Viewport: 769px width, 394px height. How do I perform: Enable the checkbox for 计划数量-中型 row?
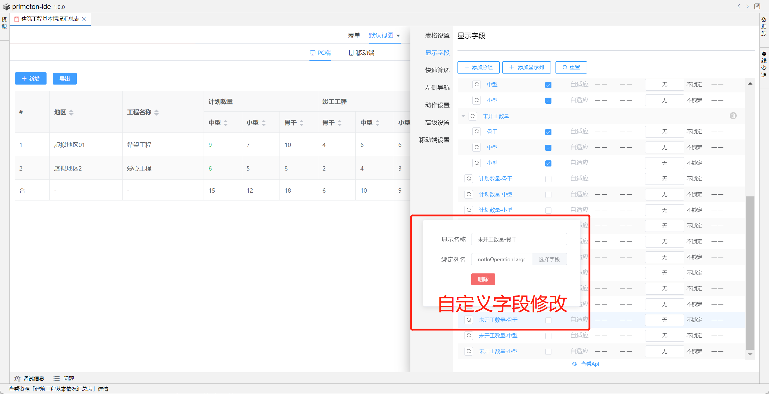click(x=548, y=195)
